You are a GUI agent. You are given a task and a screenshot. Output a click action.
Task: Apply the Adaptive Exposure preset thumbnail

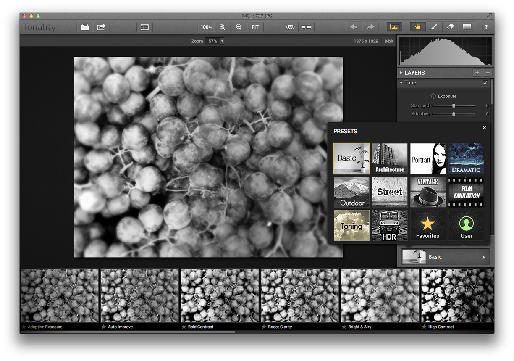click(x=60, y=295)
